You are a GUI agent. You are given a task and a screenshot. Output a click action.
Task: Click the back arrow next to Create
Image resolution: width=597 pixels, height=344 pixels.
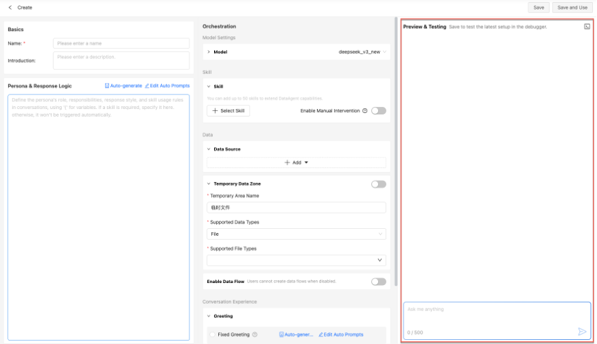click(10, 8)
